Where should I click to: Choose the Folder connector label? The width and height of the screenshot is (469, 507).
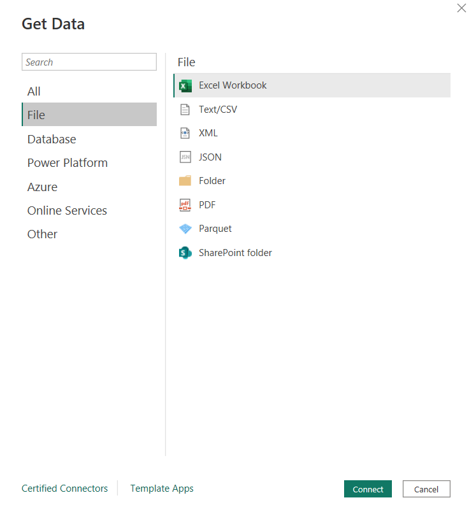coord(212,181)
